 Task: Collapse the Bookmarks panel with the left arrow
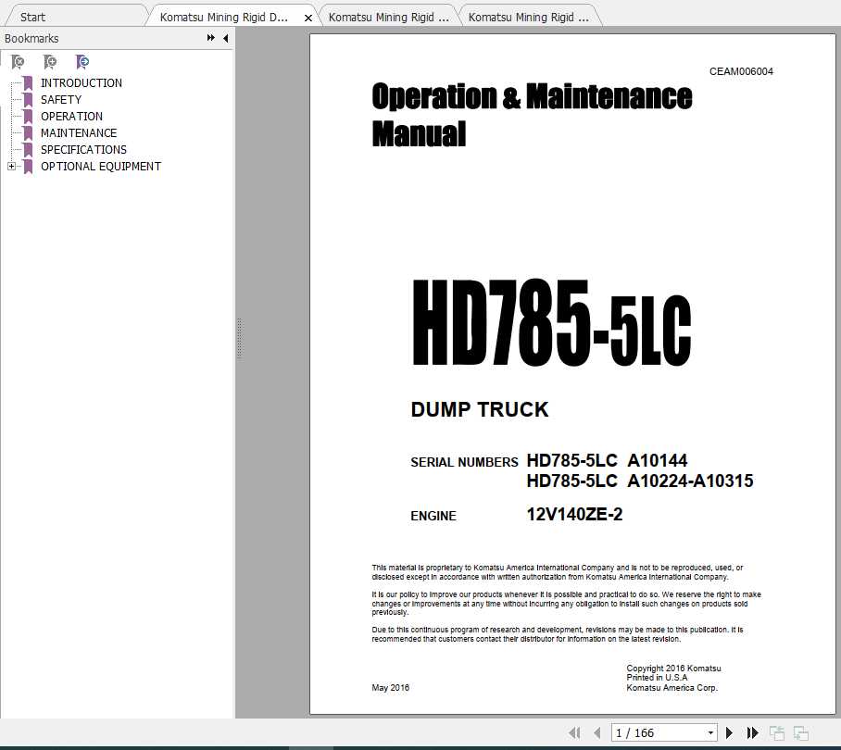coord(226,38)
